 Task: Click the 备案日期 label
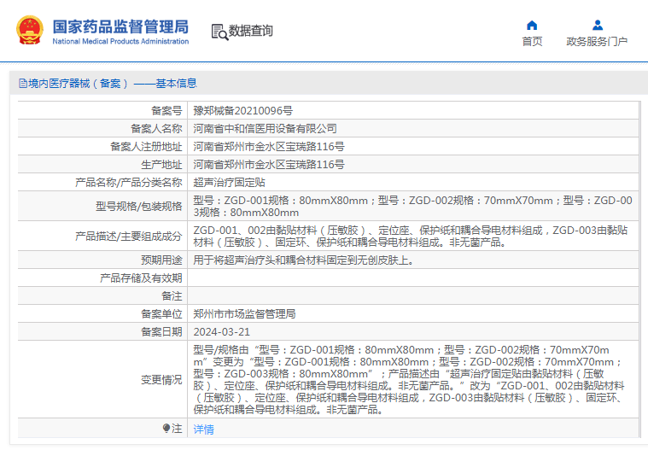[161, 332]
